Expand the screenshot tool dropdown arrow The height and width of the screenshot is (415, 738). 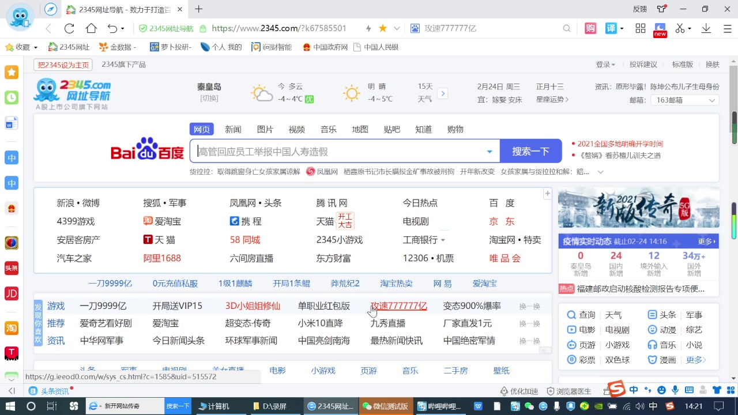coord(690,29)
